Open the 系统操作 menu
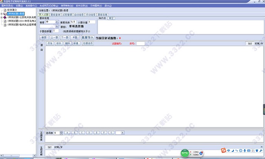Screen dimensions: 265x159 (31, 6)
